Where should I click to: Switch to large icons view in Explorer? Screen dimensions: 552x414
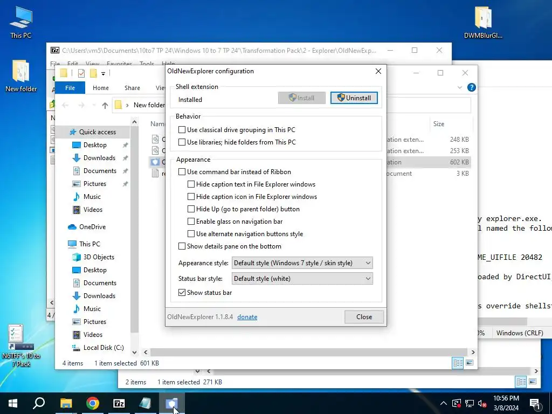(x=470, y=363)
